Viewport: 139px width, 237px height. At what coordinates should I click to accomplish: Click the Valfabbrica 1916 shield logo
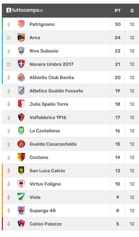(x=21, y=117)
